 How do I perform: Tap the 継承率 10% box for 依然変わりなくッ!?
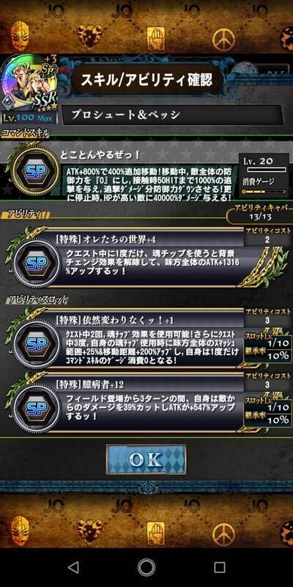pos(267,355)
